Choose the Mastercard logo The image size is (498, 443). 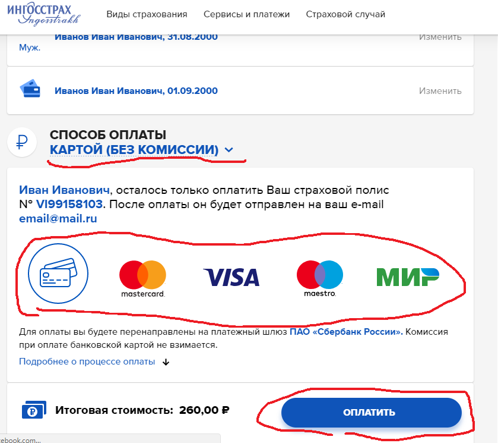[x=143, y=279]
